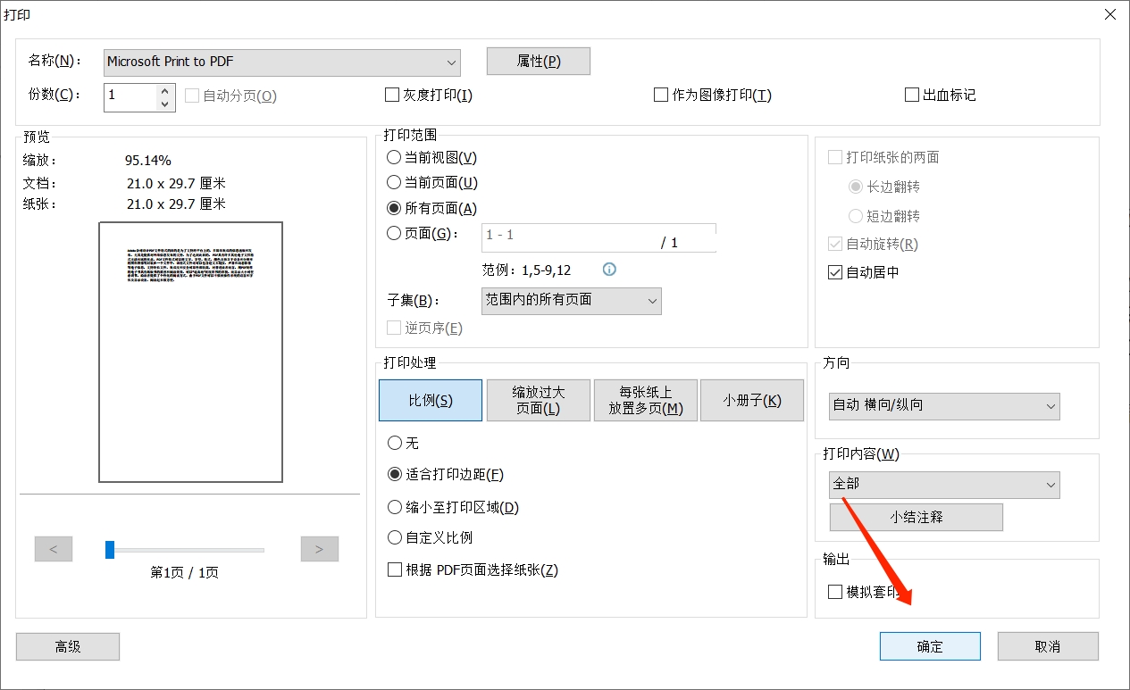The image size is (1130, 690).
Task: Close the print dialog with the X
Action: 1110,15
